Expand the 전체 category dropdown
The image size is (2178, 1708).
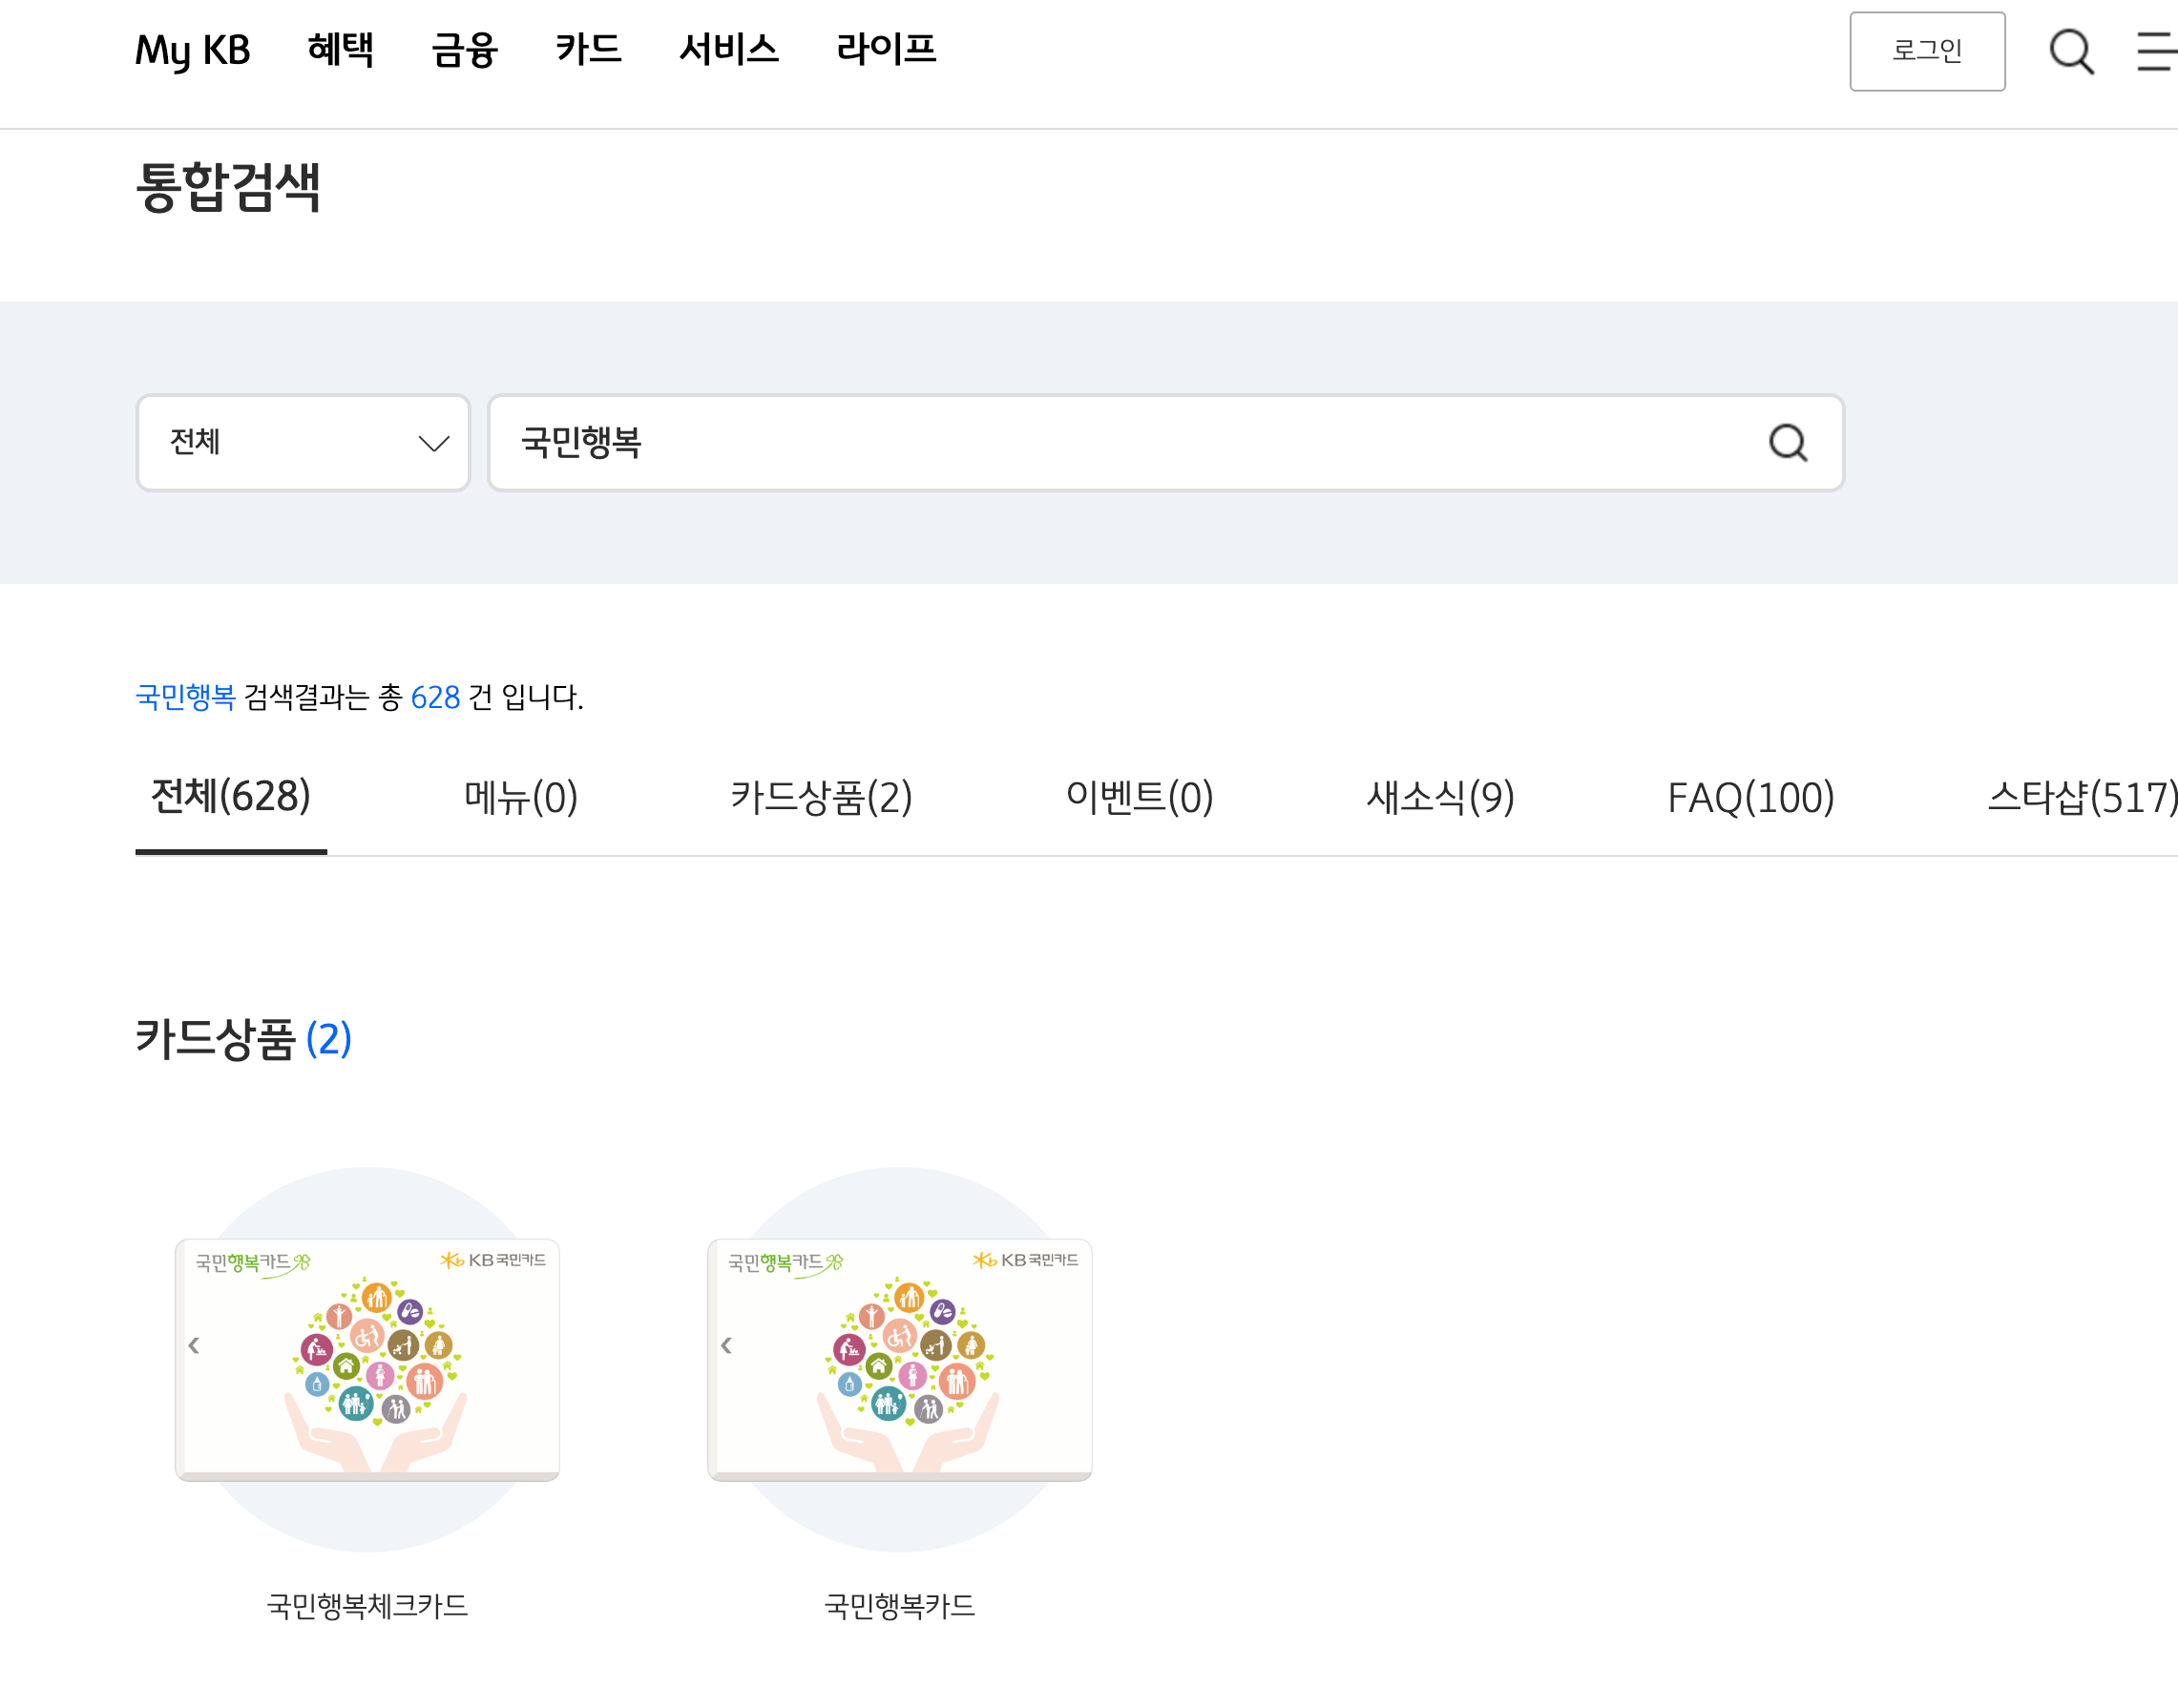[303, 443]
